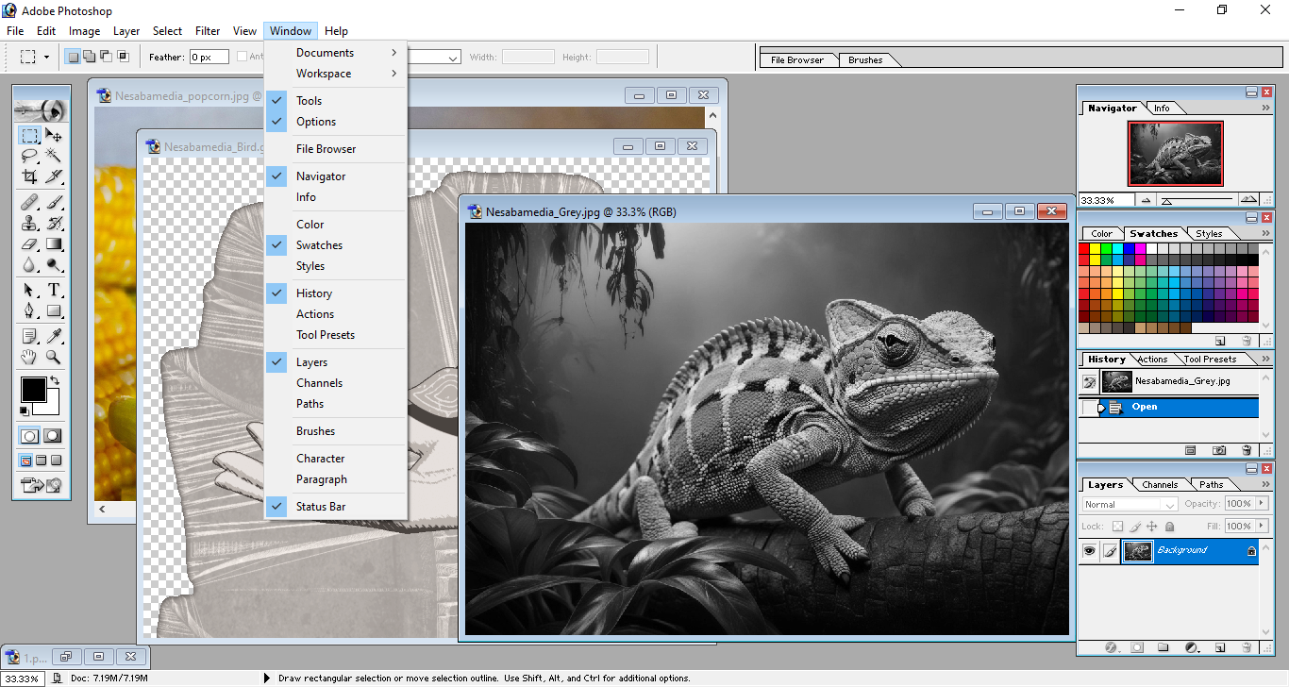The image size is (1289, 687).
Task: Select the Clone Stamp tool
Action: tap(29, 223)
